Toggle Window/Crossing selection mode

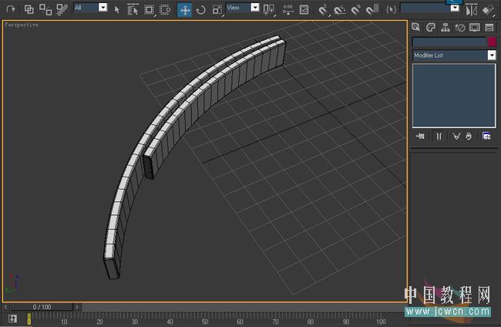(165, 10)
